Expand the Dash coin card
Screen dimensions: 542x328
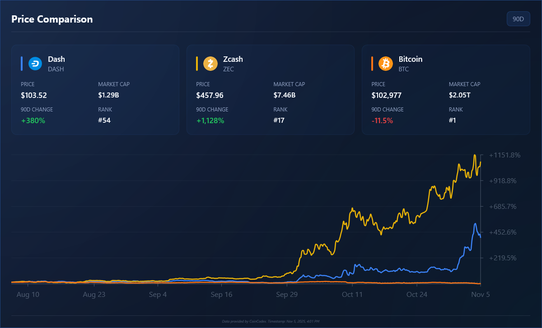pyautogui.click(x=95, y=89)
